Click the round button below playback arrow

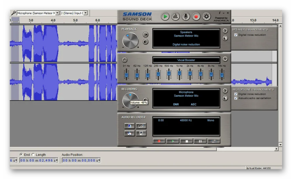click(x=225, y=38)
